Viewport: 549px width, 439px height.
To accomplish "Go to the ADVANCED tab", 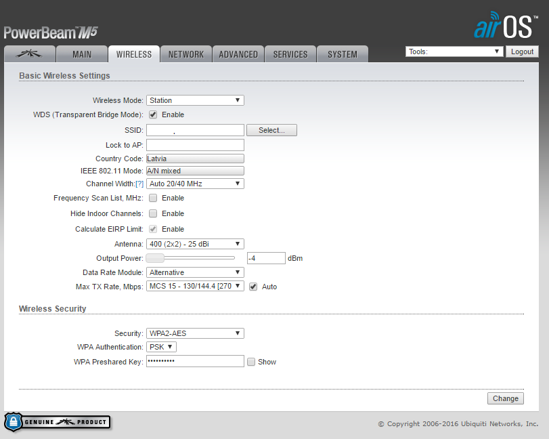I will pos(238,54).
